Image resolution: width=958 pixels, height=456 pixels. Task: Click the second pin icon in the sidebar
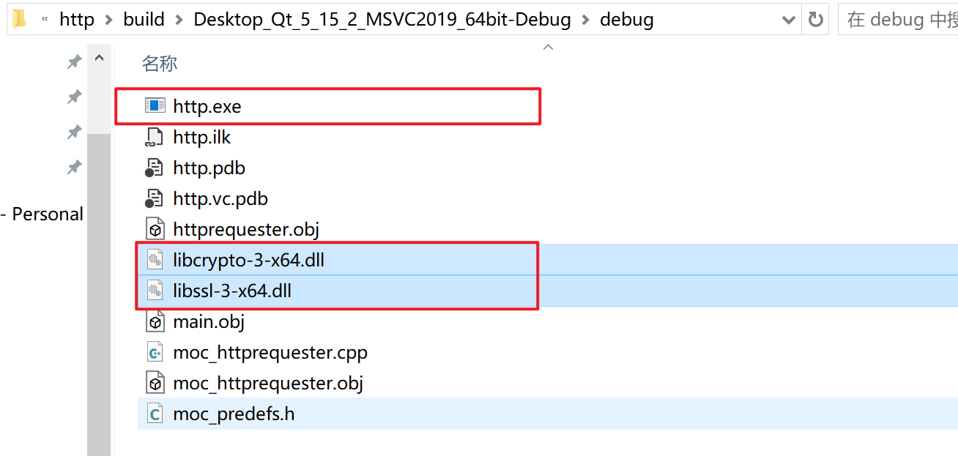tap(73, 97)
